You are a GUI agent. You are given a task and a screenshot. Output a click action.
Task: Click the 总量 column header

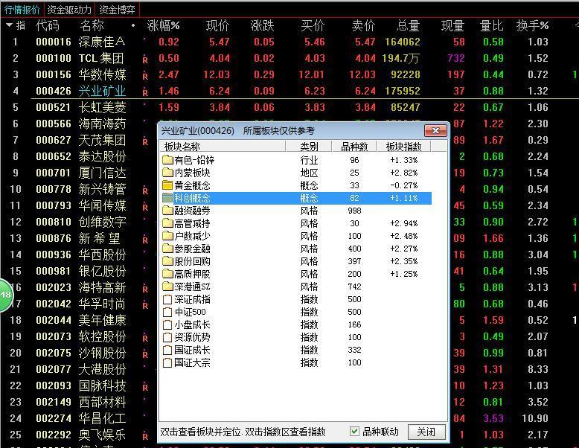(x=408, y=25)
